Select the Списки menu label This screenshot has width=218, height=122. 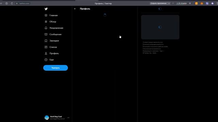(53, 47)
